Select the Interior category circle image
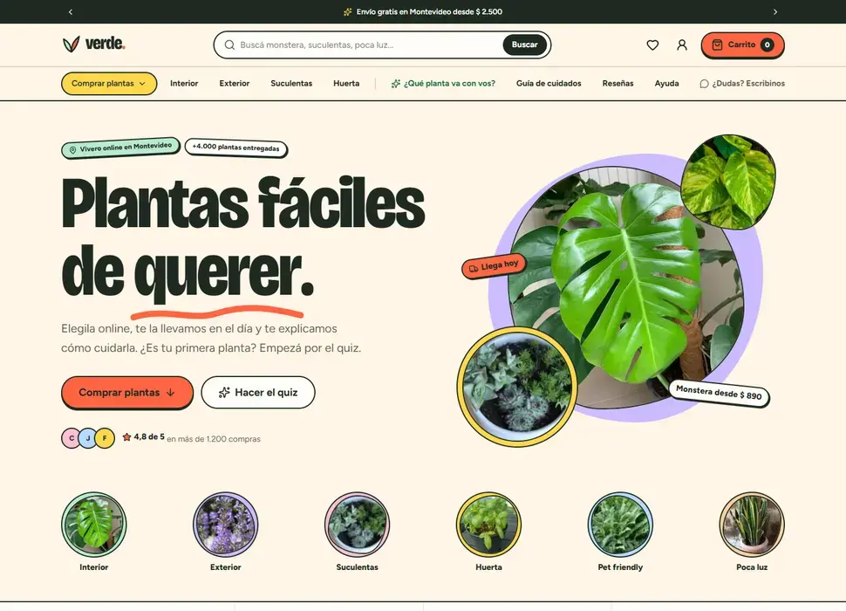Screen dimensions: 846x611 pyautogui.click(x=94, y=524)
